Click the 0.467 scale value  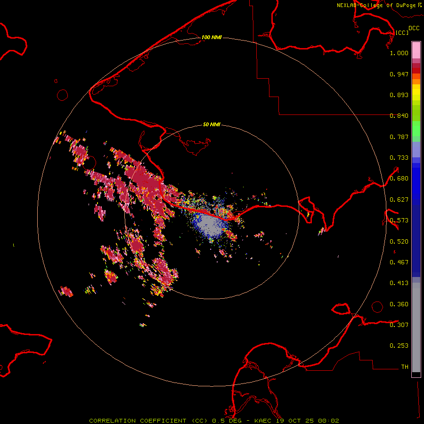click(399, 262)
